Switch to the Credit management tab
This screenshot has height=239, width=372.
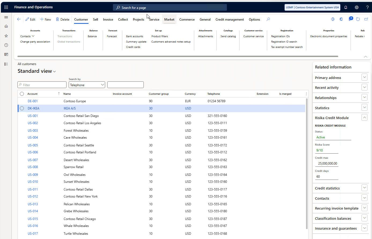tap(230, 19)
